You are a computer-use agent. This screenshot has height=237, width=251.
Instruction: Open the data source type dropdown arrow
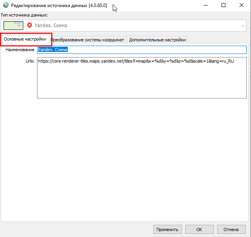(242, 26)
